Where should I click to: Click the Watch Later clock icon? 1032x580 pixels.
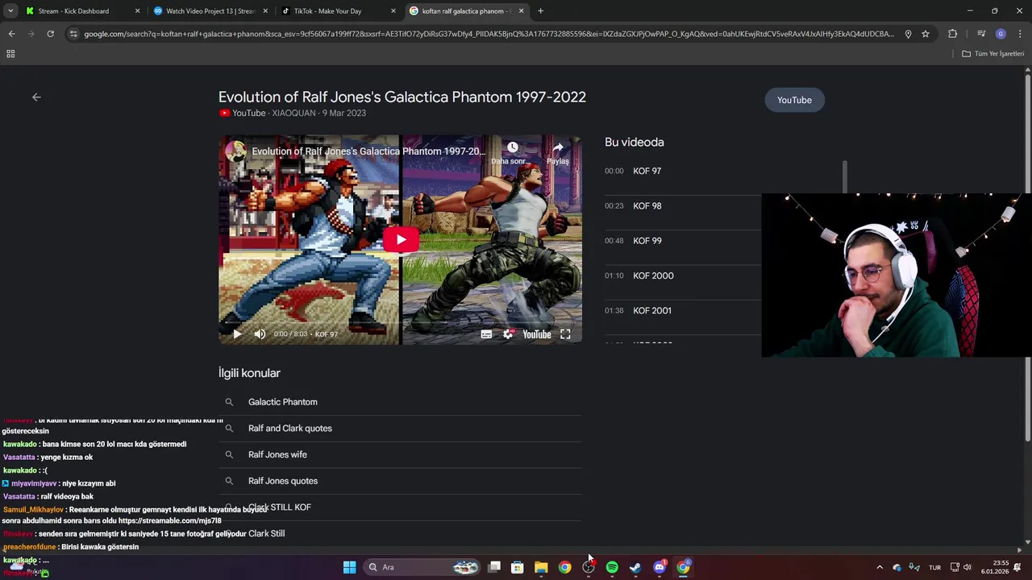tap(513, 147)
